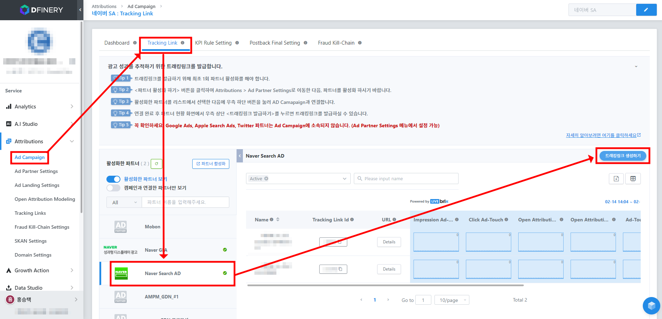Click the export download icon button
This screenshot has width=662, height=319.
pyautogui.click(x=616, y=179)
